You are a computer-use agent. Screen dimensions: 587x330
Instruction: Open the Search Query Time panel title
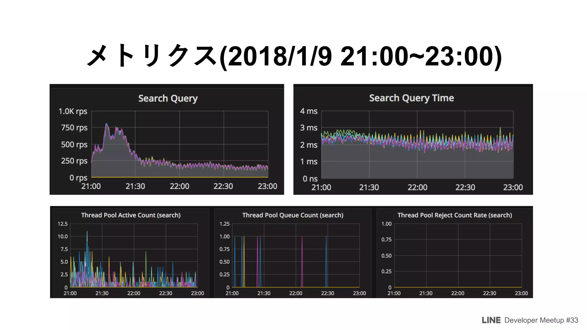click(x=411, y=98)
